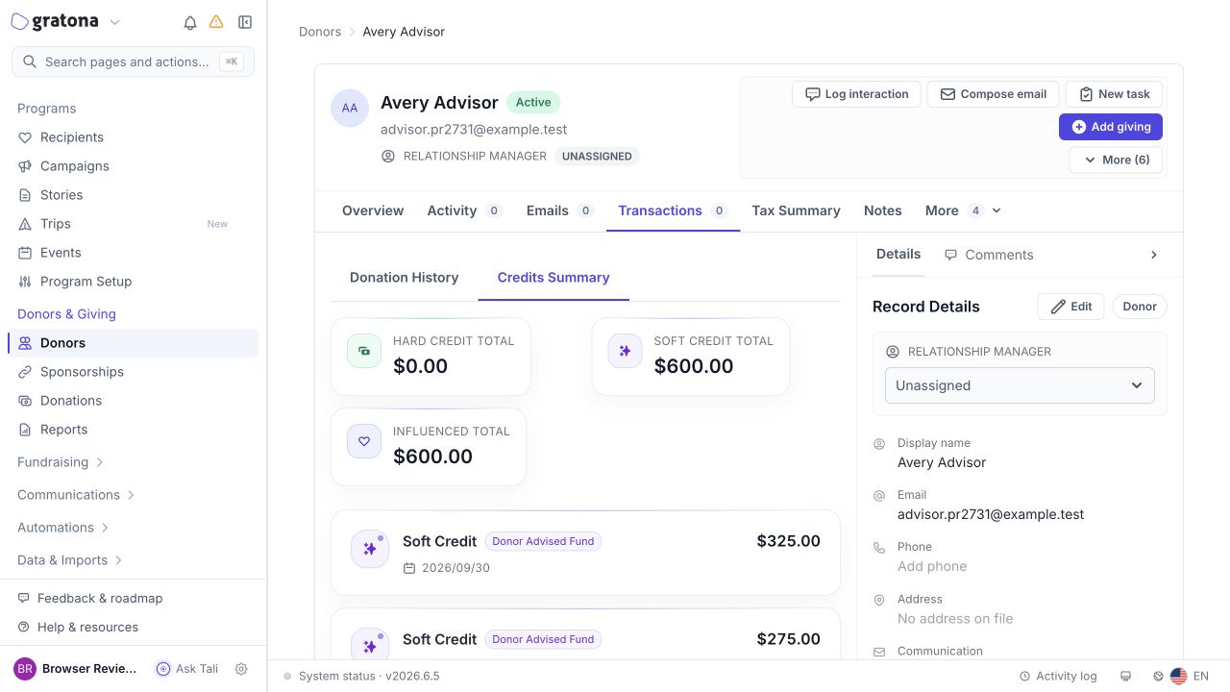
Task: Open Recipients in sidebar
Action: 133,137
